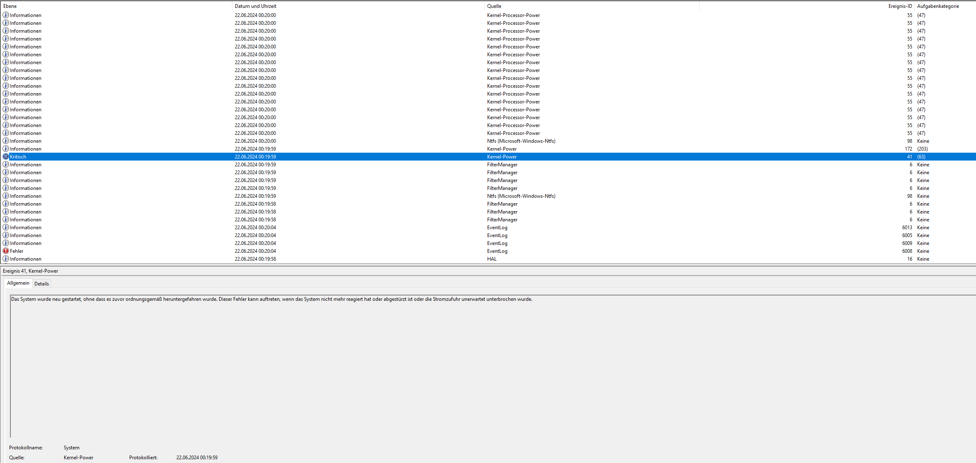Screen dimensions: 976x463
Task: Click info icon of EventLog 6009 row
Action: (6, 243)
